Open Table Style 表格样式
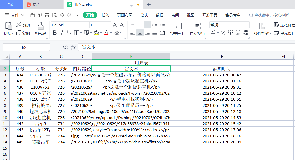 [285, 25]
